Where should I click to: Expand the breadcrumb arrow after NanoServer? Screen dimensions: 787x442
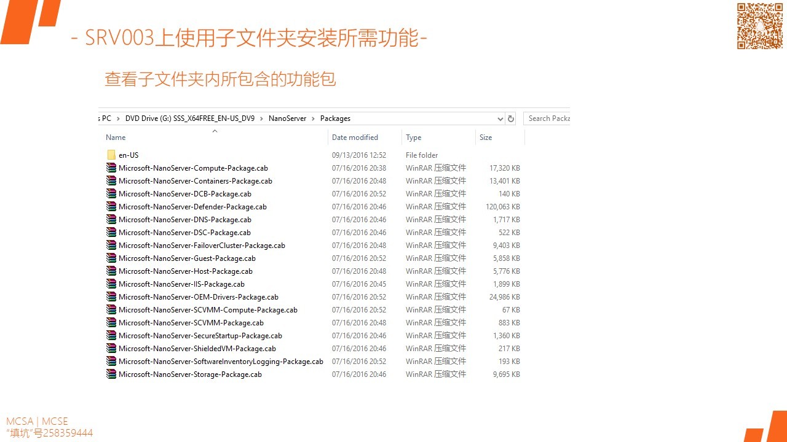pyautogui.click(x=313, y=118)
